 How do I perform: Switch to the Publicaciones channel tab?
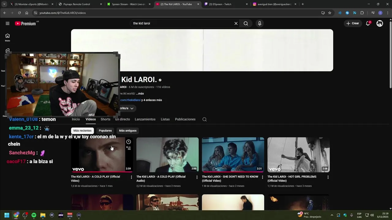tap(185, 119)
